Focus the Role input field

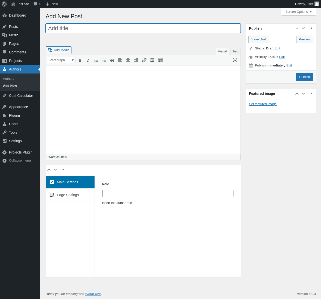point(168,193)
